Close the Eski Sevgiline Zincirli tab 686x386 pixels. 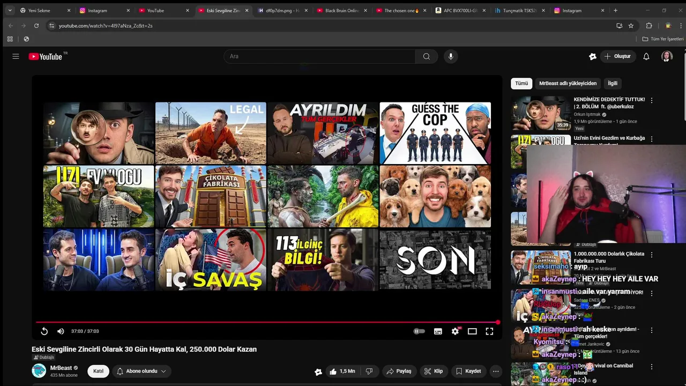click(247, 10)
